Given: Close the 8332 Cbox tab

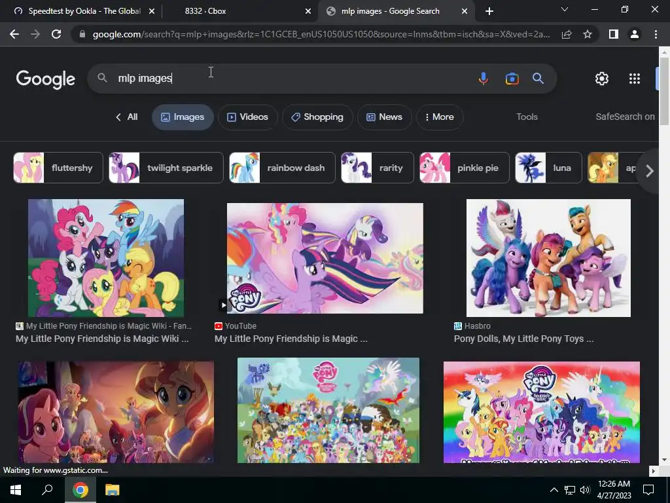Looking at the screenshot, I should [x=308, y=11].
